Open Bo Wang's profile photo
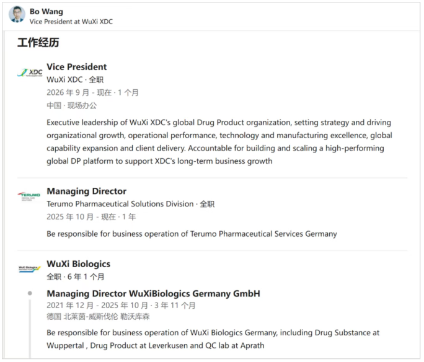Viewport: 424px width, 362px height. (17, 14)
